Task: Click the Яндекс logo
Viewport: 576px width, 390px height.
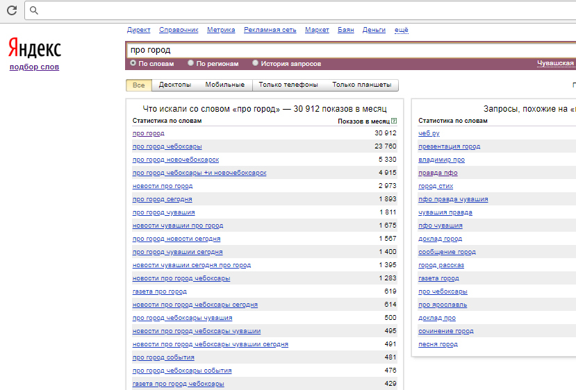Action: point(35,48)
